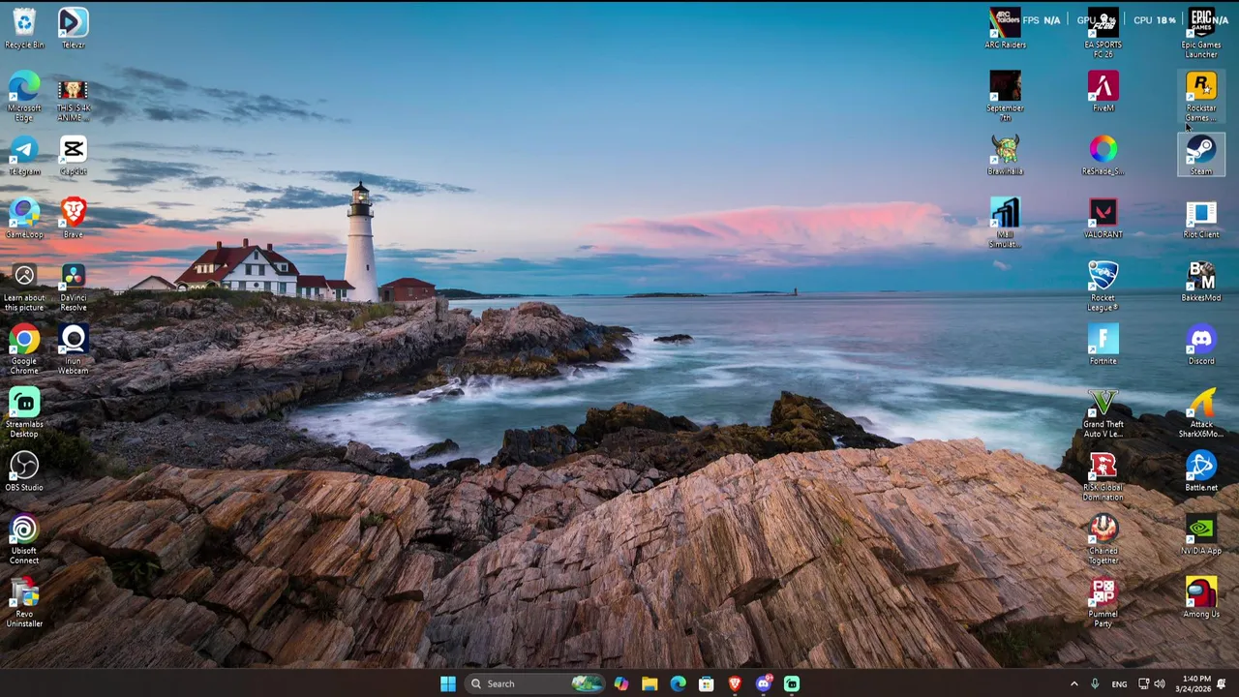Viewport: 1239px width, 697px height.
Task: Select the RISK Global Domination shortcut
Action: pyautogui.click(x=1103, y=477)
